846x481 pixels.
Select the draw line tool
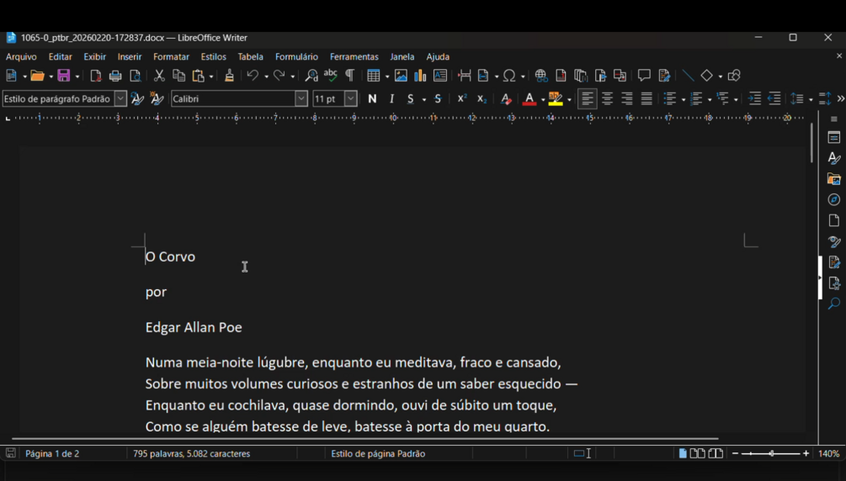click(x=688, y=76)
